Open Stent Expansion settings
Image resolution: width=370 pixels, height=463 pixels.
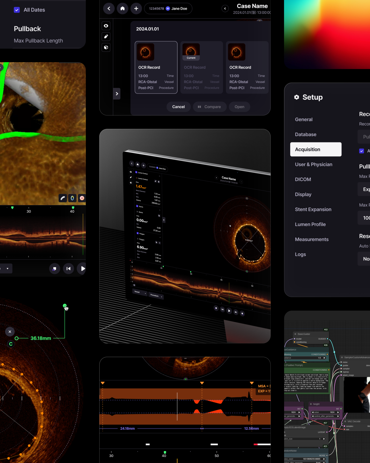pyautogui.click(x=313, y=210)
